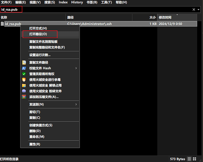Select the 复制文件路径 menu entry
This screenshot has width=203, height=162.
click(x=50, y=63)
